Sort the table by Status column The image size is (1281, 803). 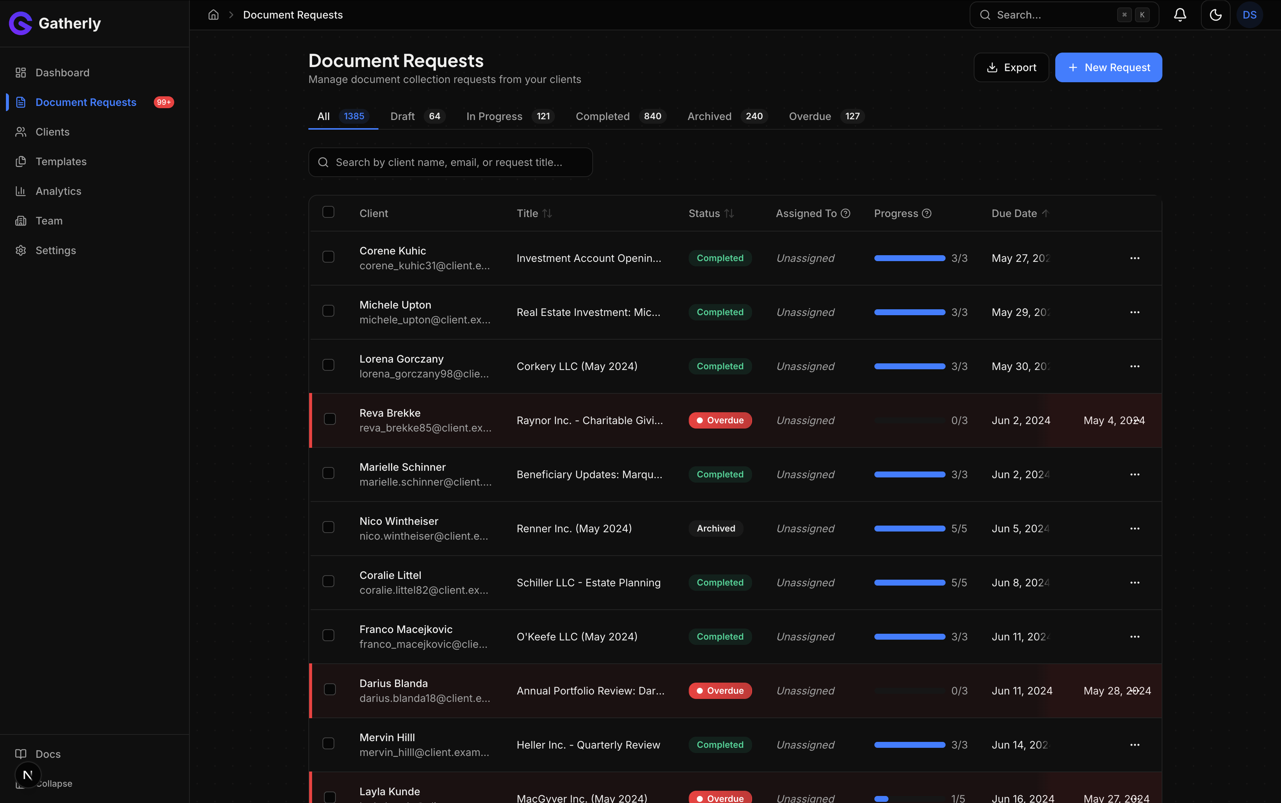(x=729, y=213)
